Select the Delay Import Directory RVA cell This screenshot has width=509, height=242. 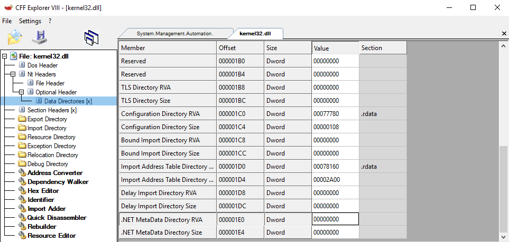[x=168, y=193]
